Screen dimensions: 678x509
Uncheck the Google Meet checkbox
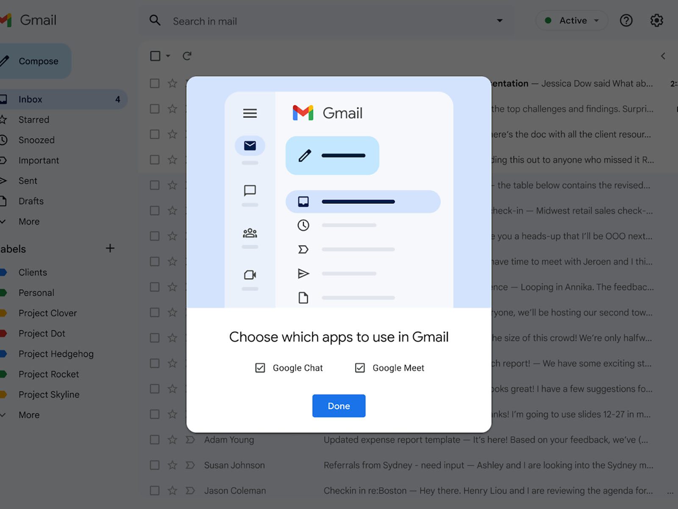[x=360, y=368]
